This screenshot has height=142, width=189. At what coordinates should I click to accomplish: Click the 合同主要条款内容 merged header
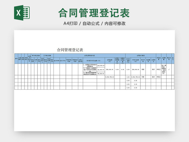point(89,55)
